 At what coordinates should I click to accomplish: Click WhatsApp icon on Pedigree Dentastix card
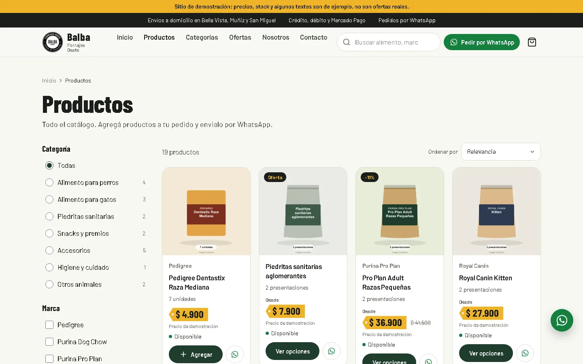[x=235, y=354]
